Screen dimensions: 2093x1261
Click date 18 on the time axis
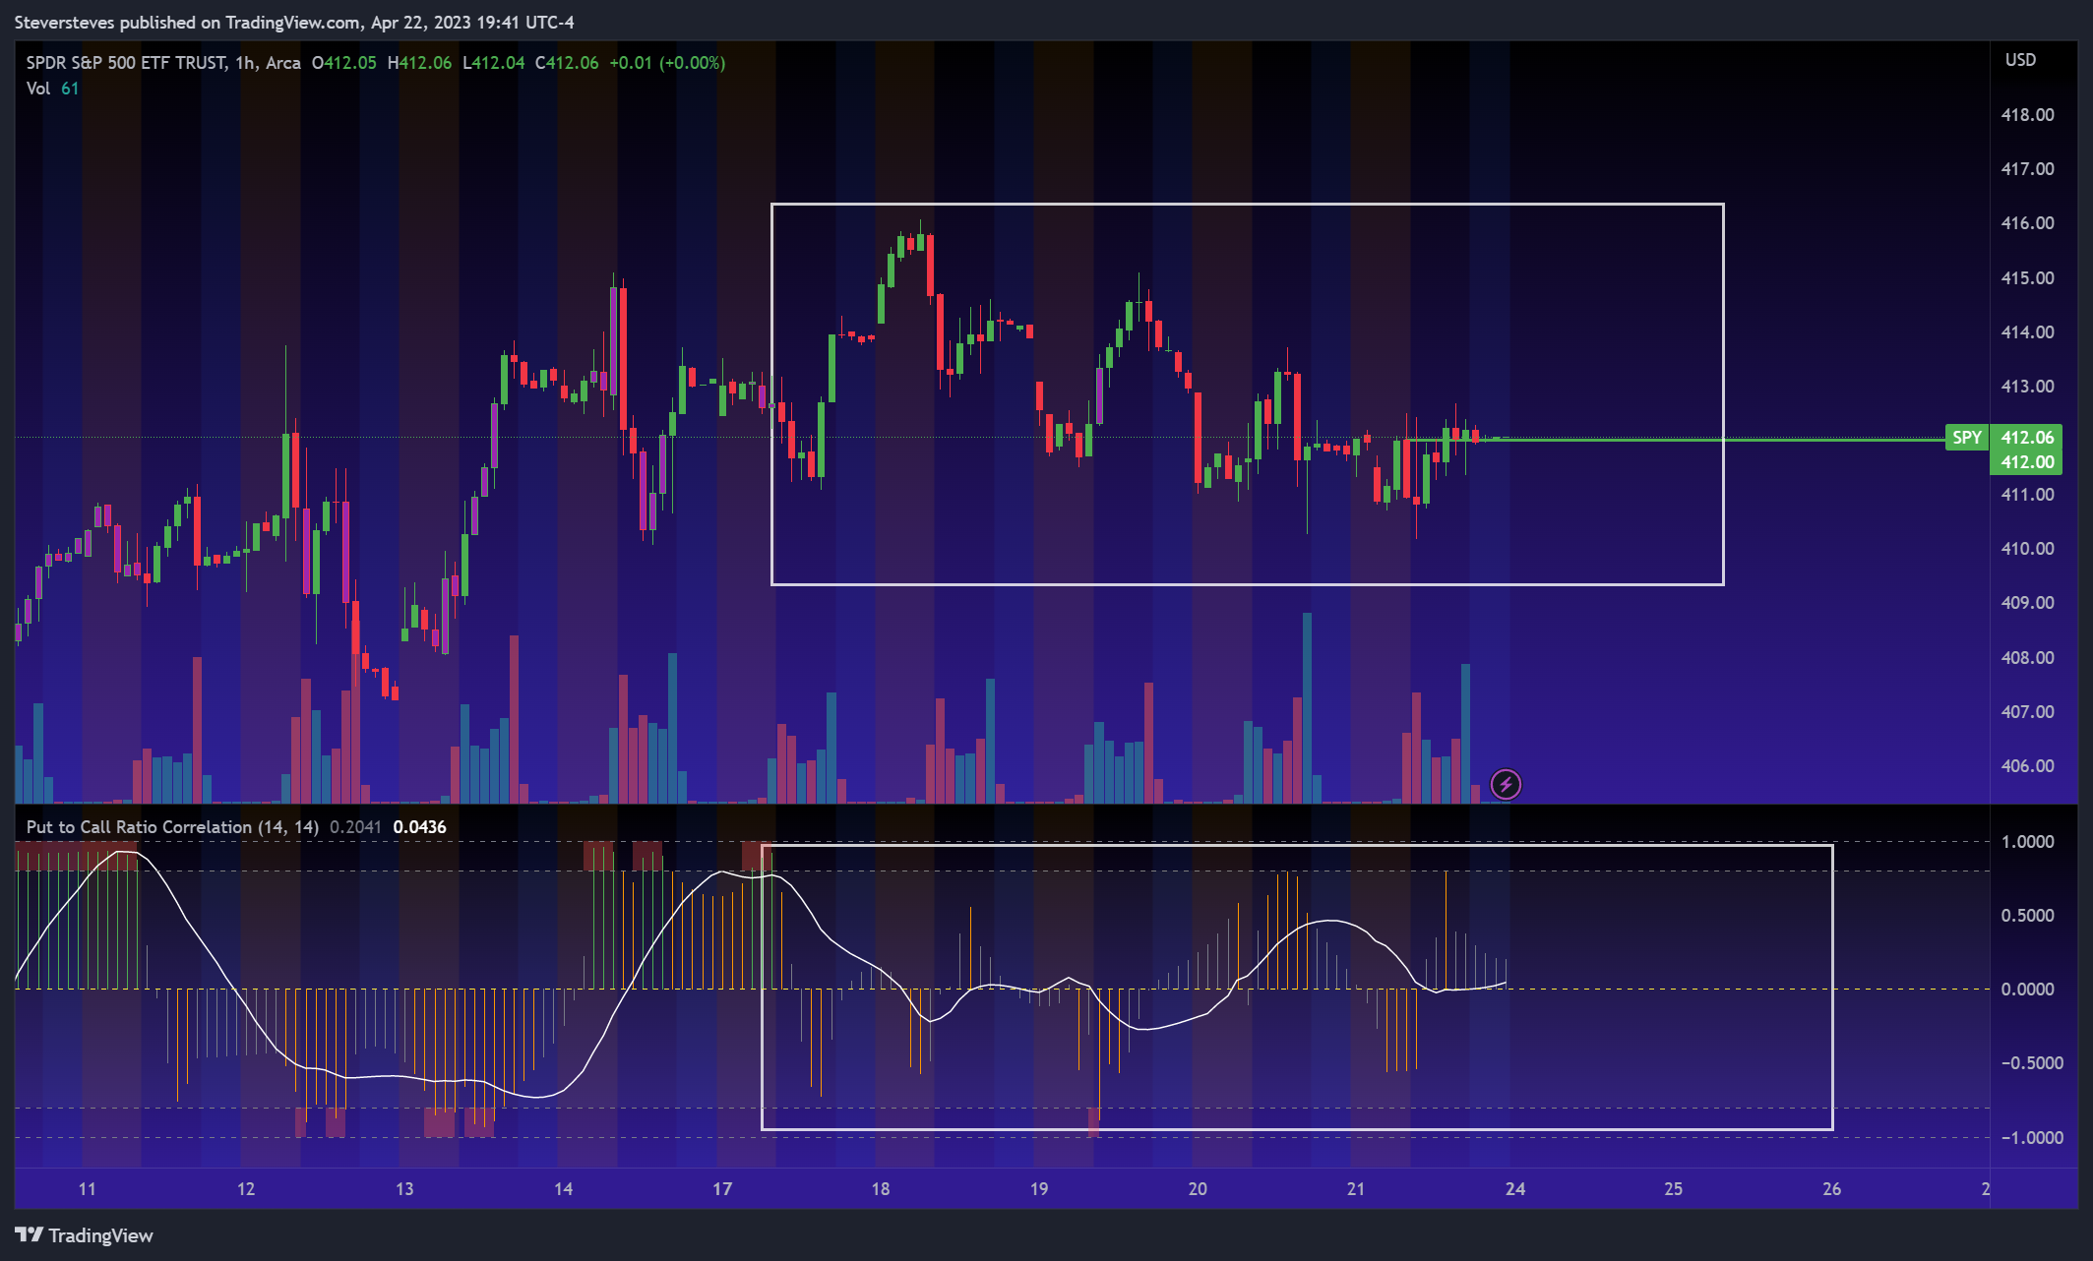point(881,1189)
